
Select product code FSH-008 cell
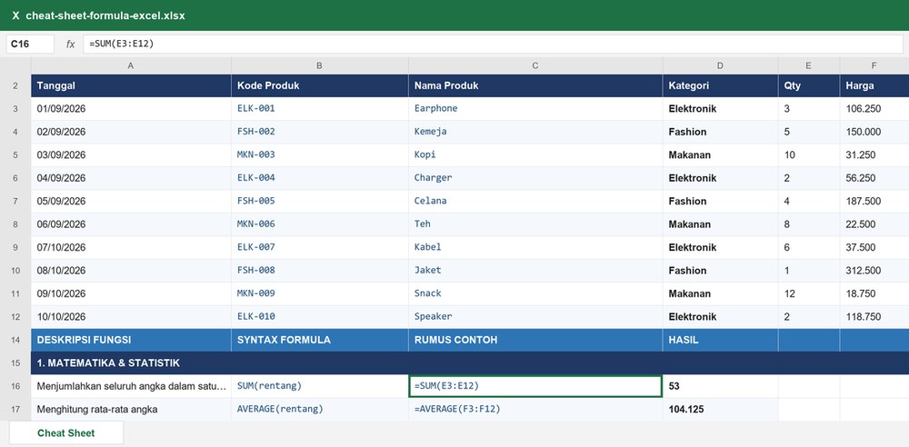point(319,271)
